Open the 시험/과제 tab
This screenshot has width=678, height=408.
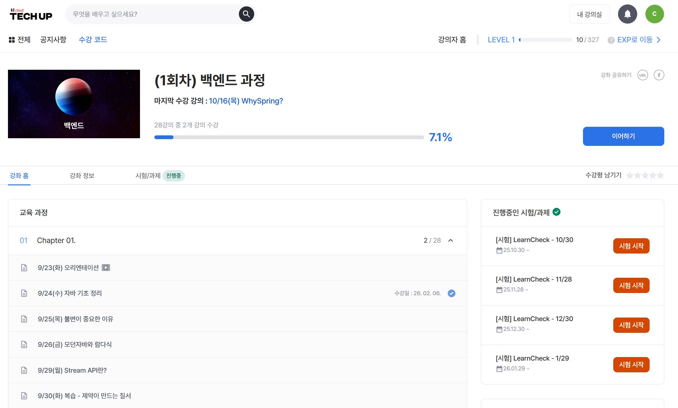pyautogui.click(x=148, y=175)
